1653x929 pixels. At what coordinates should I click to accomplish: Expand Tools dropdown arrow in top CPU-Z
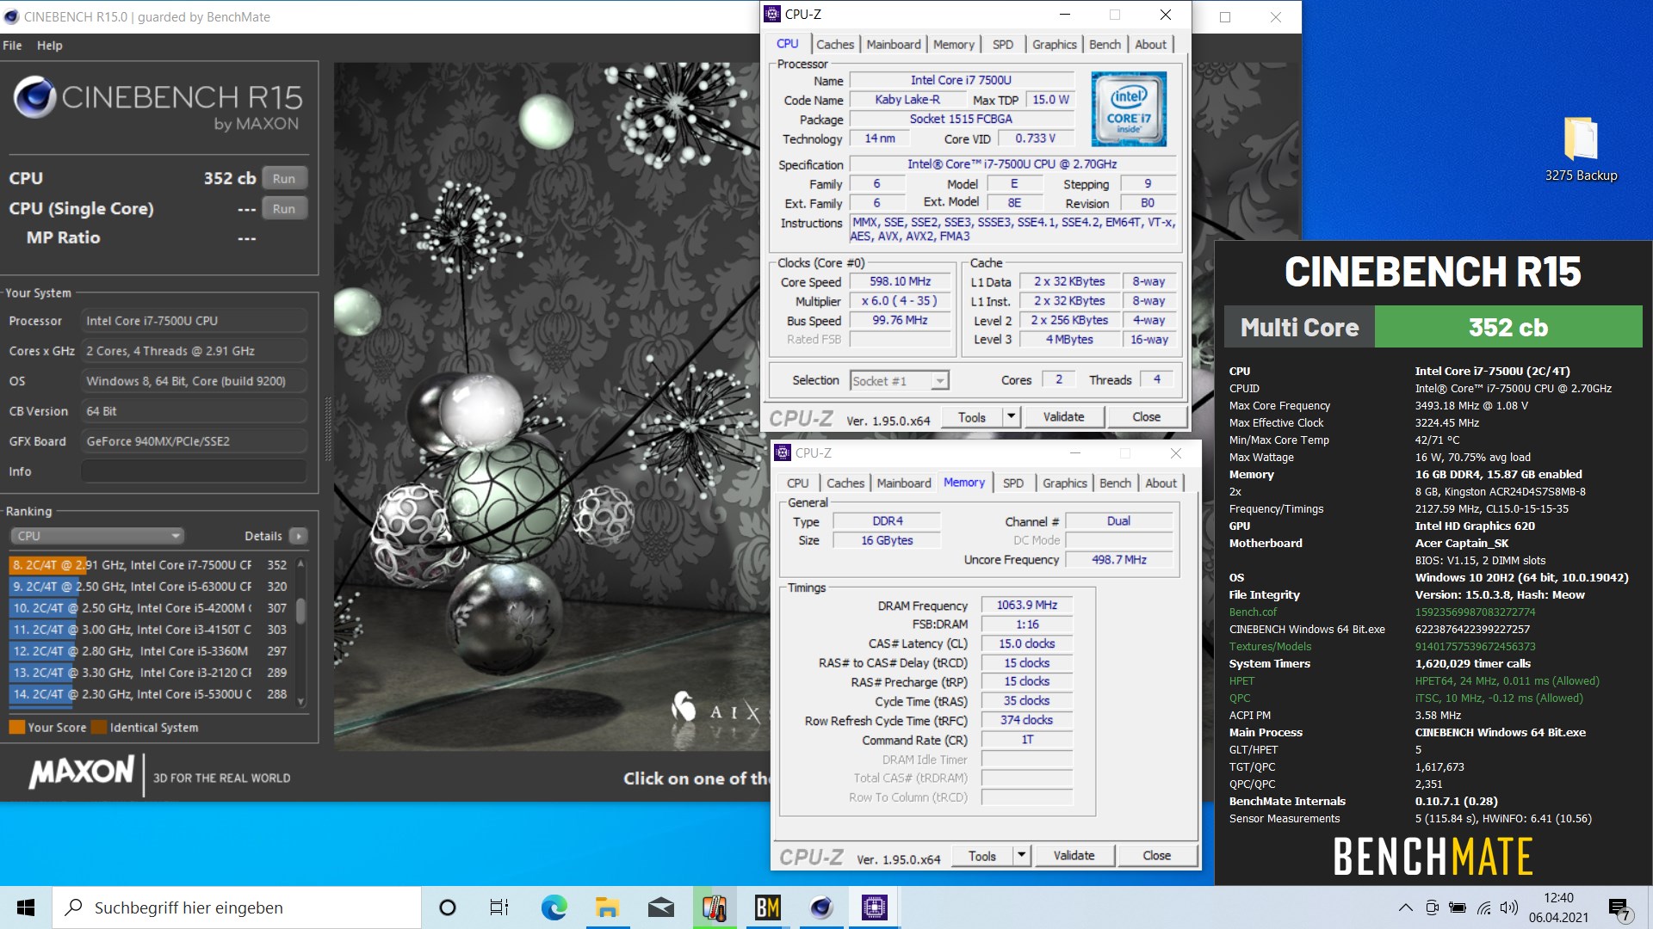coord(1012,417)
